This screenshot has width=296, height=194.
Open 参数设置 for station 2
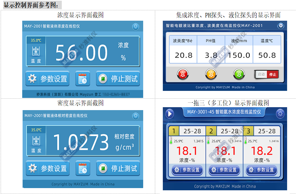tap(224, 170)
